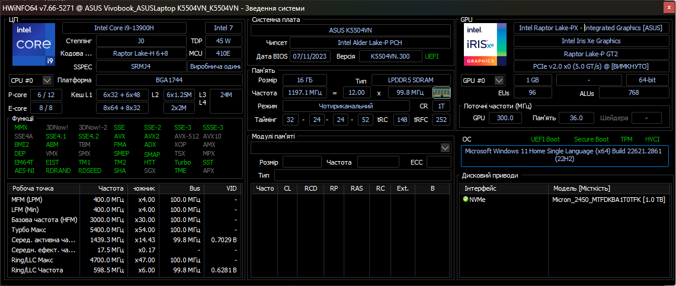Viewport: 676px width, 286px height.
Task: Click the TPM status label
Action: click(626, 139)
